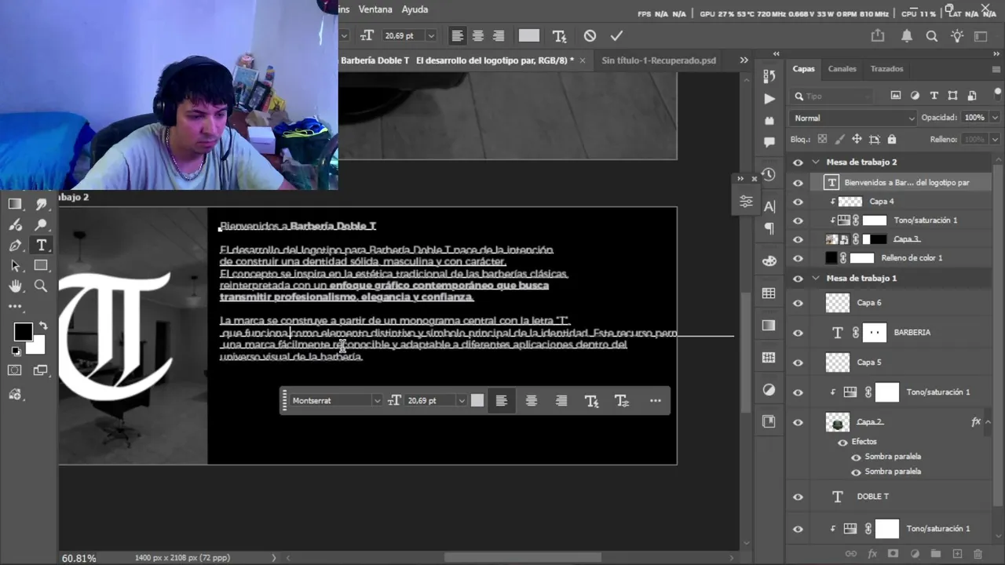Open the Ventana menu
The height and width of the screenshot is (565, 1005).
375,9
